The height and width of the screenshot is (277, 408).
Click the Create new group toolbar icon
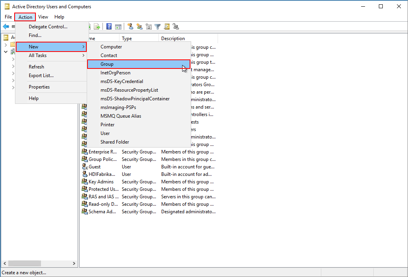[x=139, y=26]
